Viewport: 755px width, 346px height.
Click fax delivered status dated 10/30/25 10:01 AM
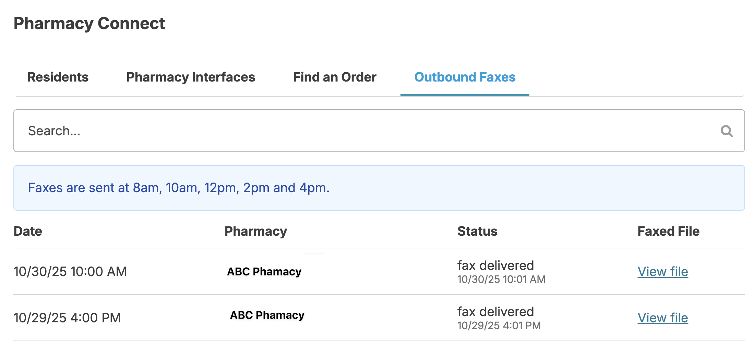(495, 266)
